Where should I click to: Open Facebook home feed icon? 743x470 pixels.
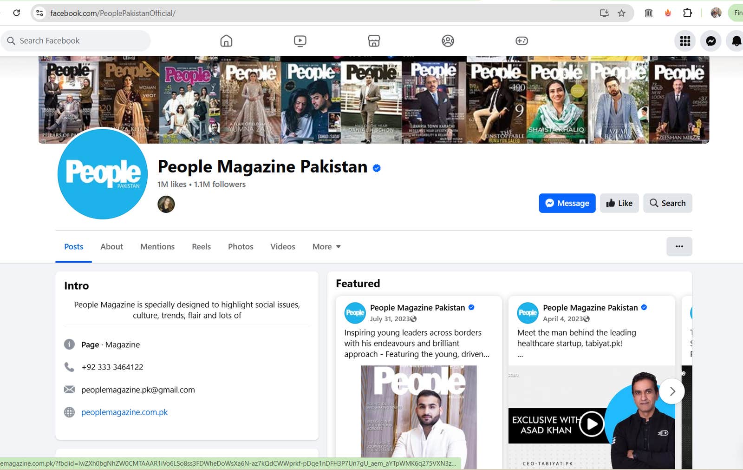[x=226, y=40]
